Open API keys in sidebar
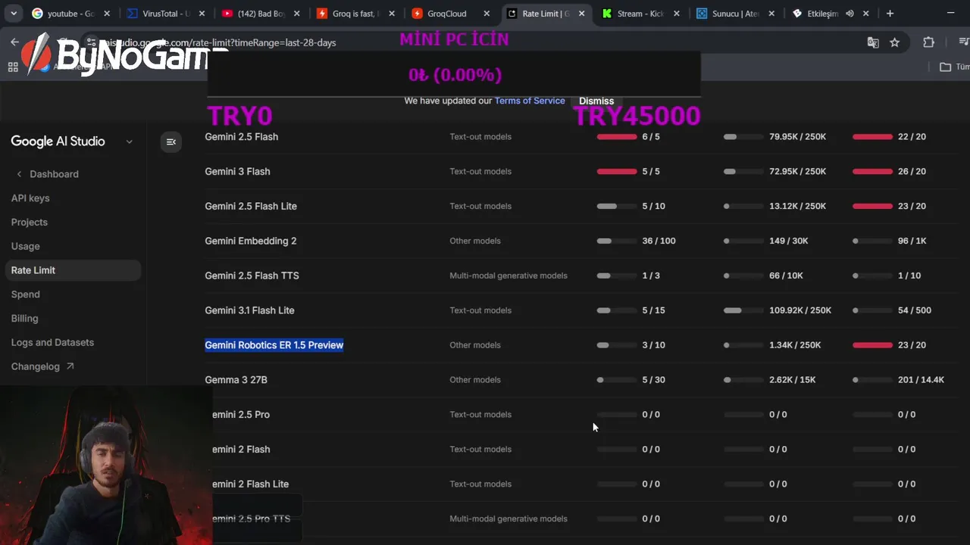Image resolution: width=970 pixels, height=545 pixels. click(30, 198)
